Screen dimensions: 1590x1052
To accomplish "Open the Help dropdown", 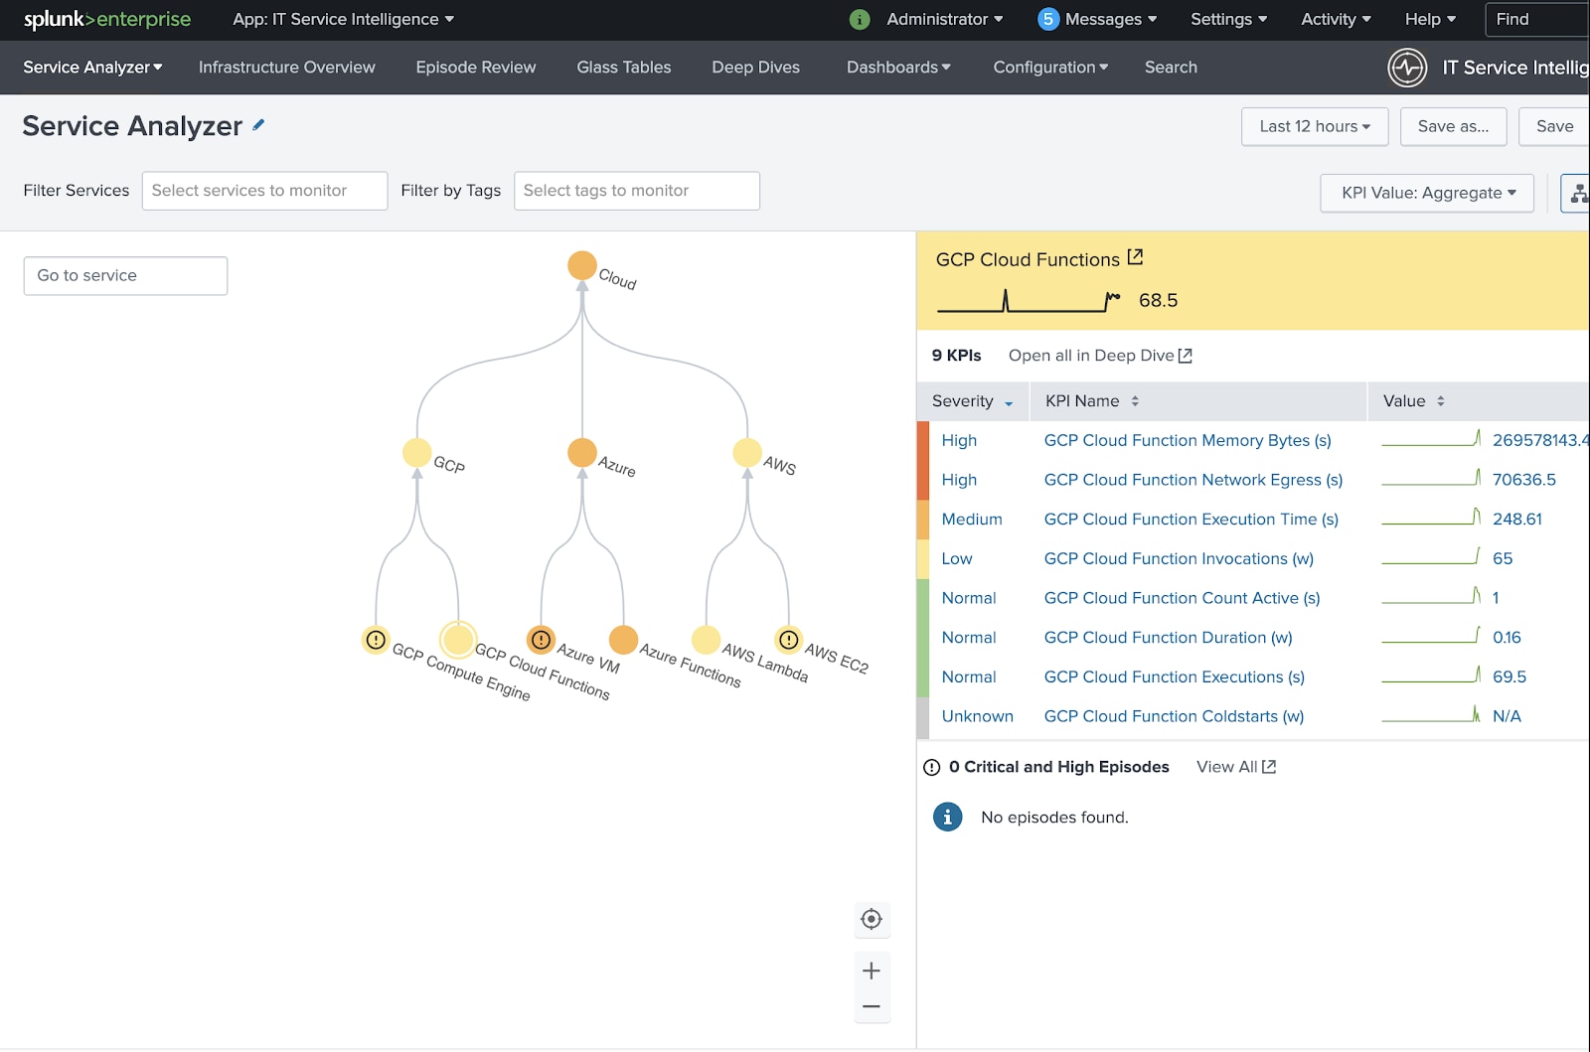I will 1430,19.
